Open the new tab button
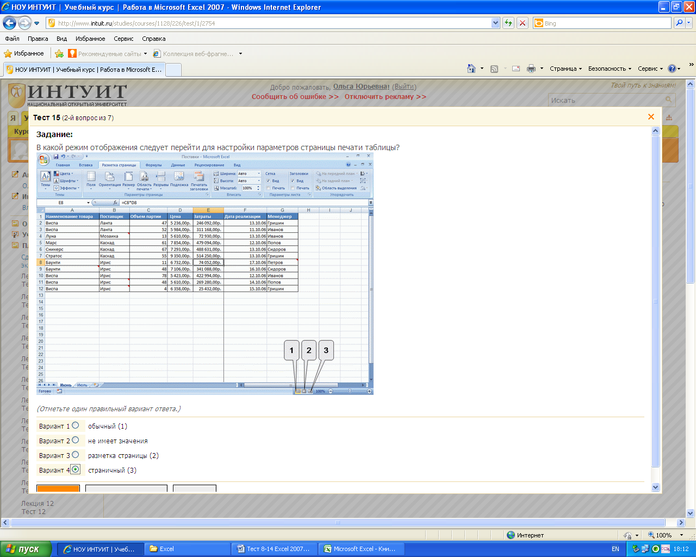The height and width of the screenshot is (557, 696). pyautogui.click(x=173, y=70)
